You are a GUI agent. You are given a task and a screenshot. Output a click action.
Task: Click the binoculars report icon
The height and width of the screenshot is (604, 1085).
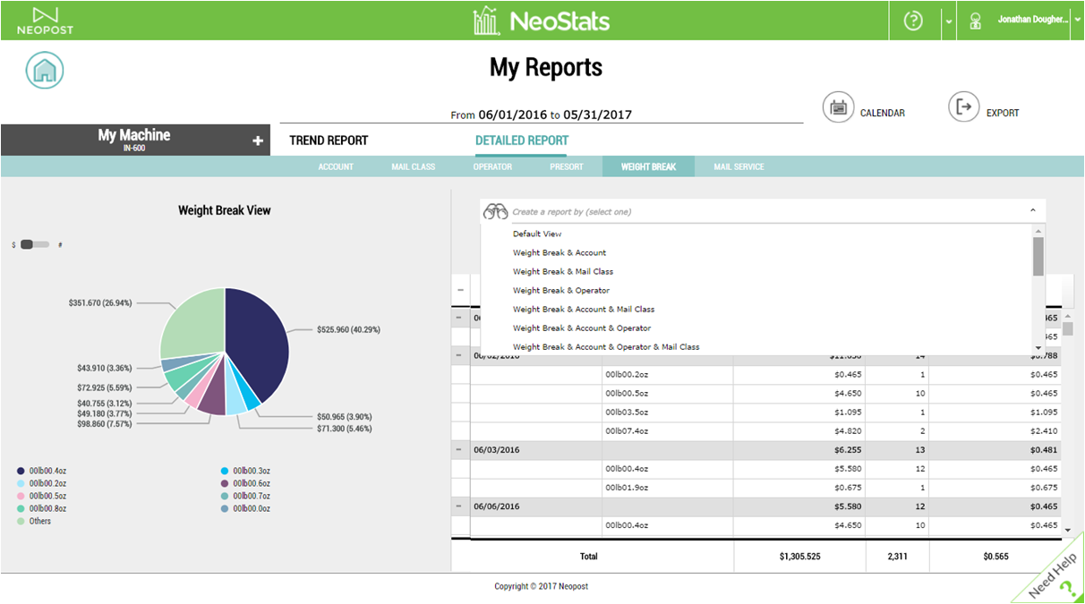495,212
